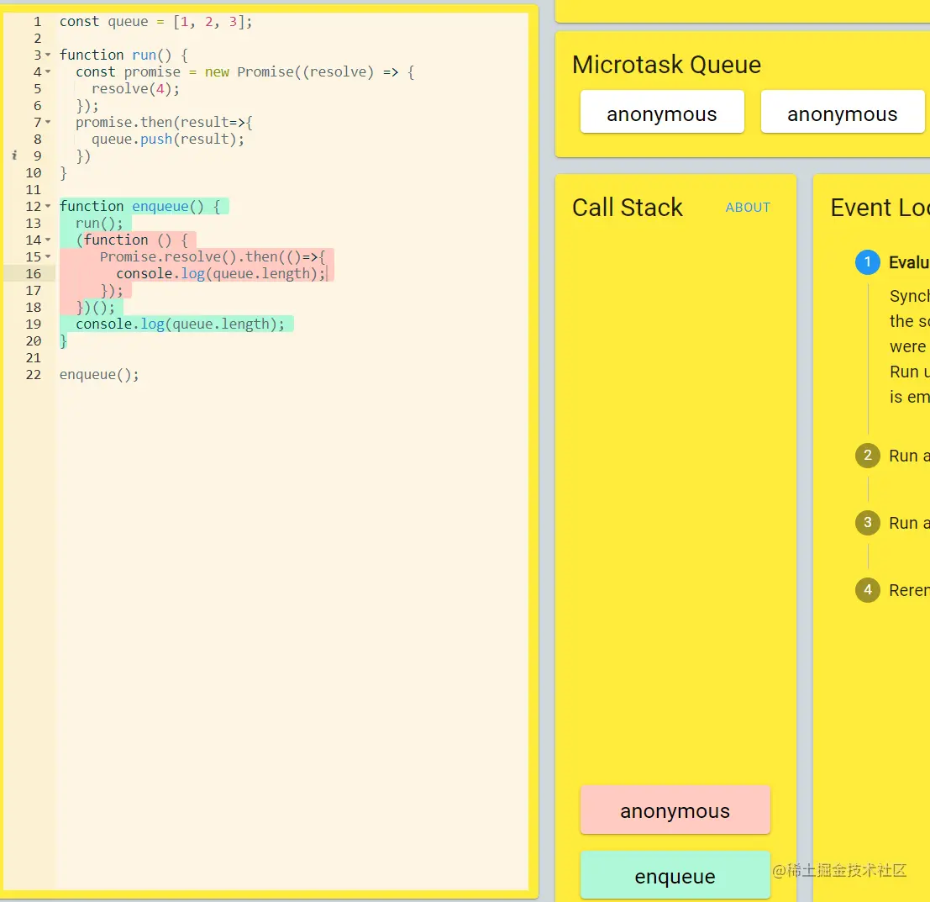Click the info marker icon beside line 9
Screen dimensions: 930x902
click(14, 156)
